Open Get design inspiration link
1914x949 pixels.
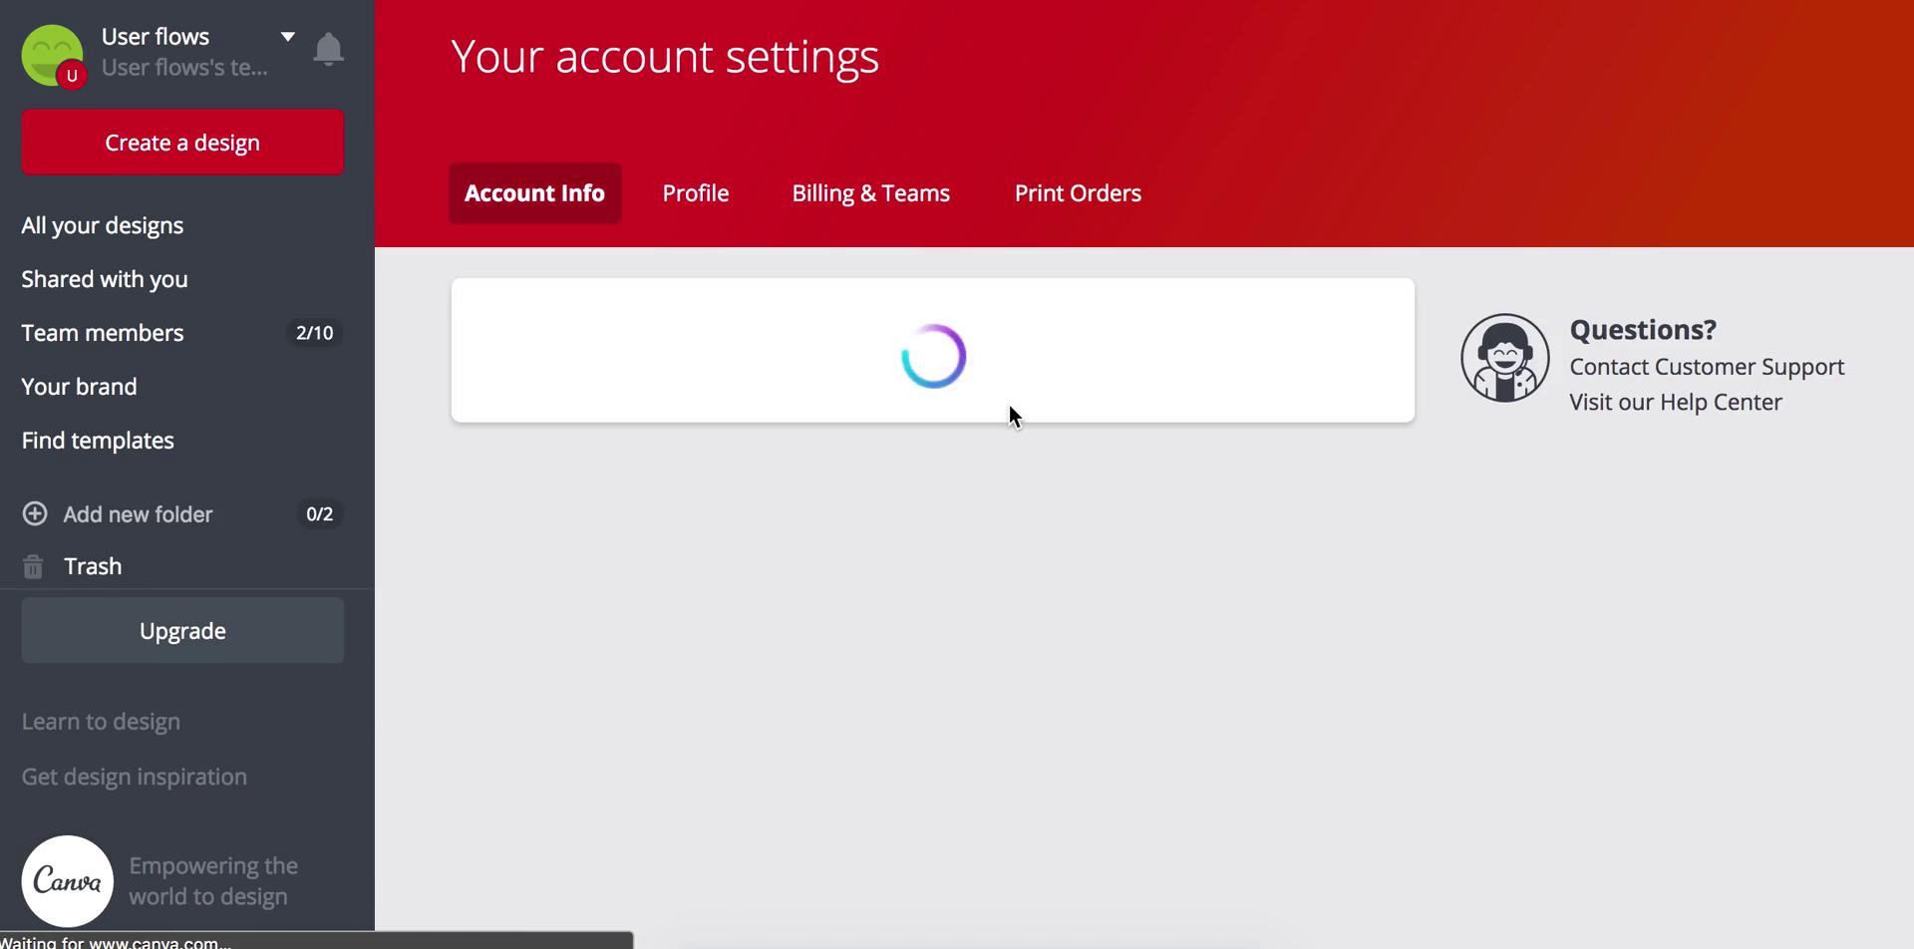[135, 777]
